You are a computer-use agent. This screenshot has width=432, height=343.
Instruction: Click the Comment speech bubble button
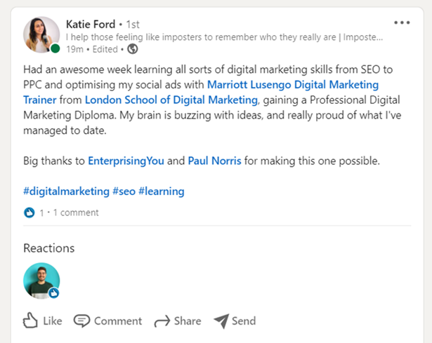[107, 321]
